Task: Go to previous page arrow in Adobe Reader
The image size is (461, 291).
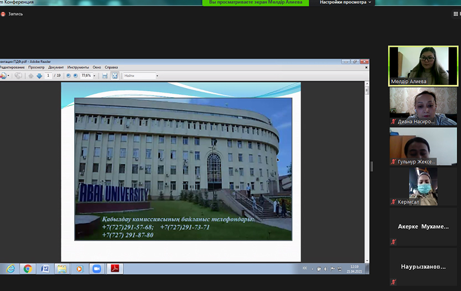Action: pos(31,76)
